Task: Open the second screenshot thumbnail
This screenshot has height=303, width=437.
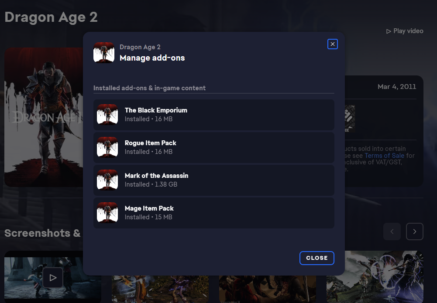Action: click(160, 289)
